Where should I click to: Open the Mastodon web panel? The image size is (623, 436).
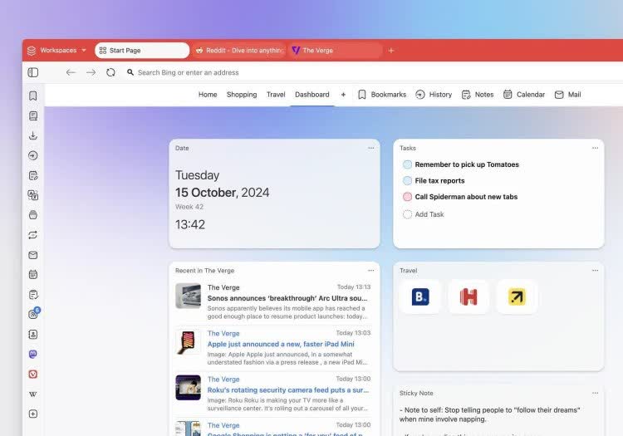tap(33, 354)
